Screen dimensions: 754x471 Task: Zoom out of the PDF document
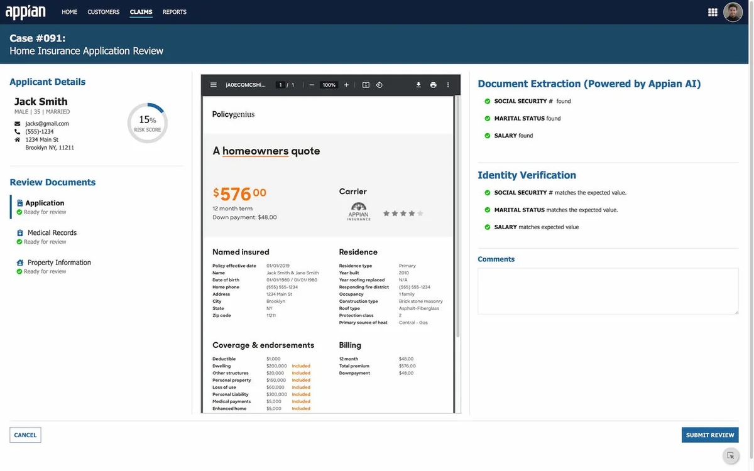[x=312, y=85]
